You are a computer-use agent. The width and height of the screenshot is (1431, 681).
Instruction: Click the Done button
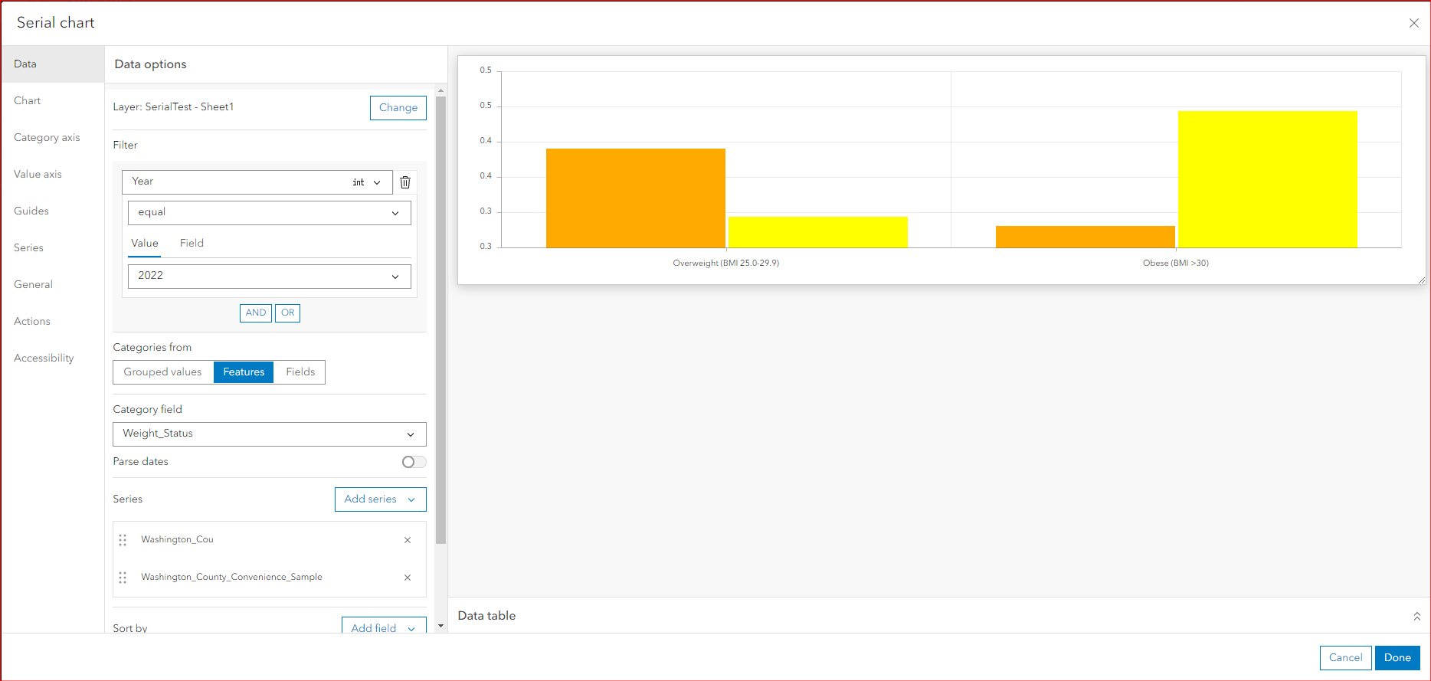[x=1397, y=658]
